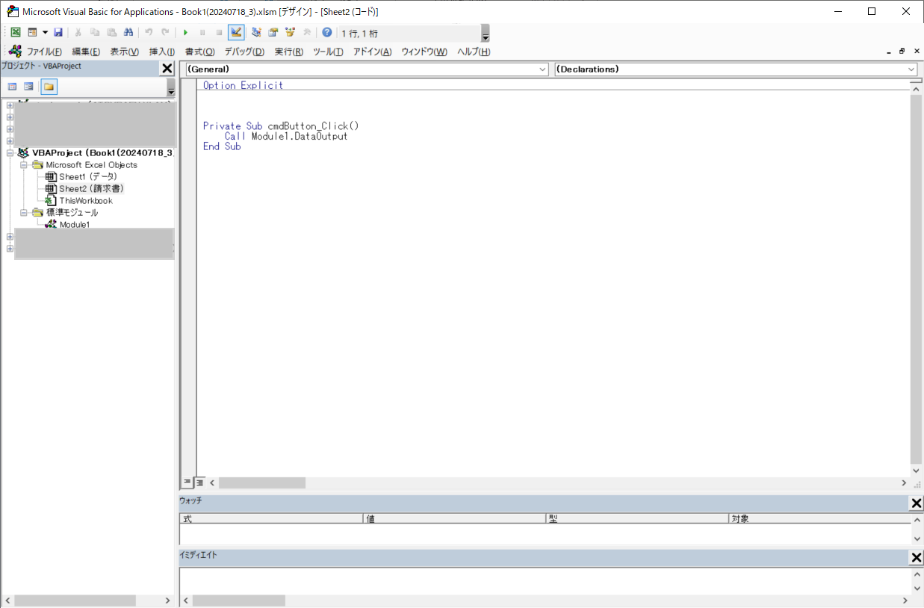Image resolution: width=924 pixels, height=608 pixels.
Task: Open toolbar options arrow beside the position box
Action: pos(486,34)
